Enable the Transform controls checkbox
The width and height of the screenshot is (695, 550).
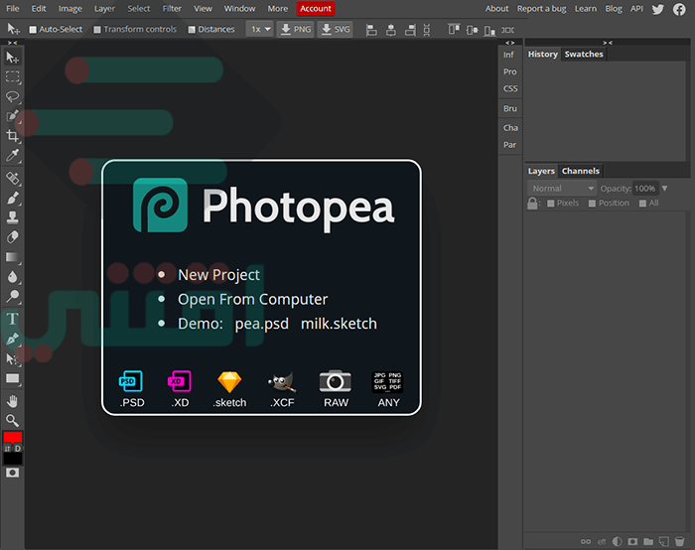click(x=97, y=30)
